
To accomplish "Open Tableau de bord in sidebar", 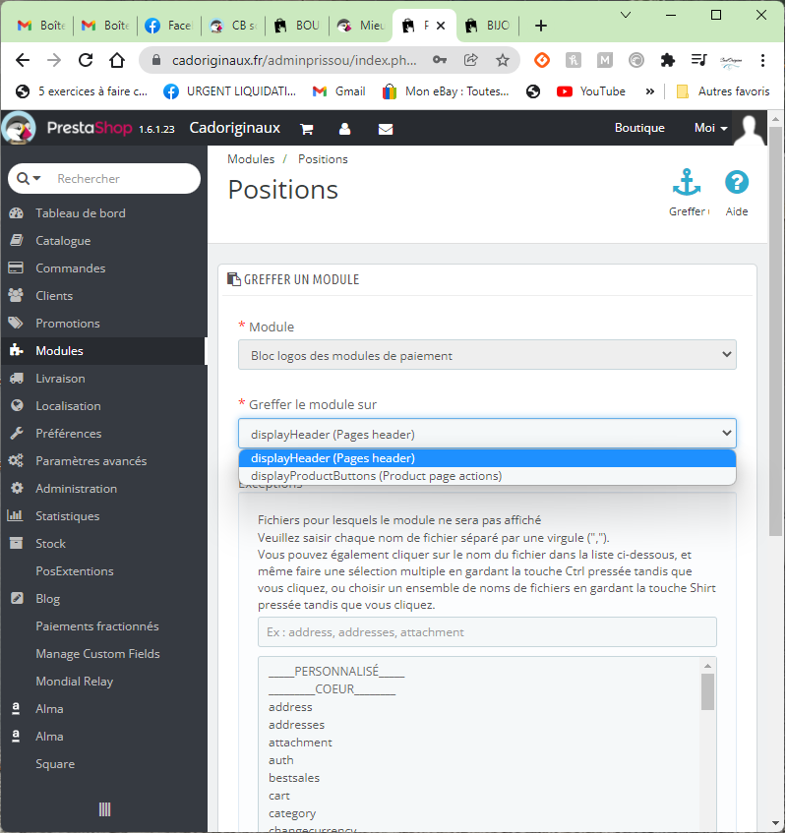I will pos(81,213).
